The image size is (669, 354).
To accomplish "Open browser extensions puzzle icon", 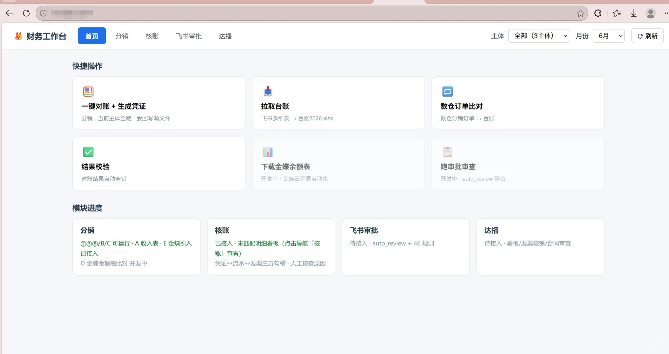I will pyautogui.click(x=598, y=13).
